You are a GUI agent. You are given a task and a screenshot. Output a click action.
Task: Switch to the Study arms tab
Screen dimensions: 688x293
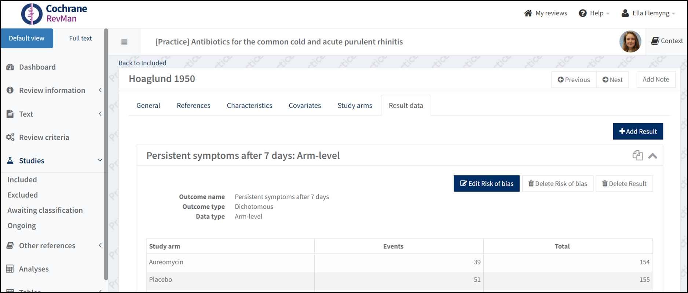pos(355,106)
